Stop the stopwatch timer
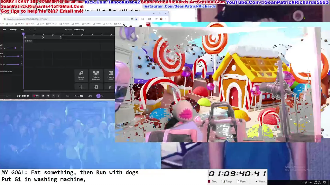Image resolution: width=330 pixels, height=185 pixels. [213, 181]
